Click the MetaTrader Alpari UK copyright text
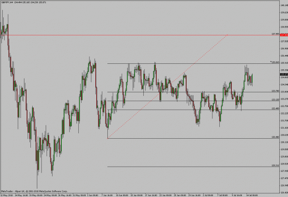288x197 pixels. [x=35, y=191]
